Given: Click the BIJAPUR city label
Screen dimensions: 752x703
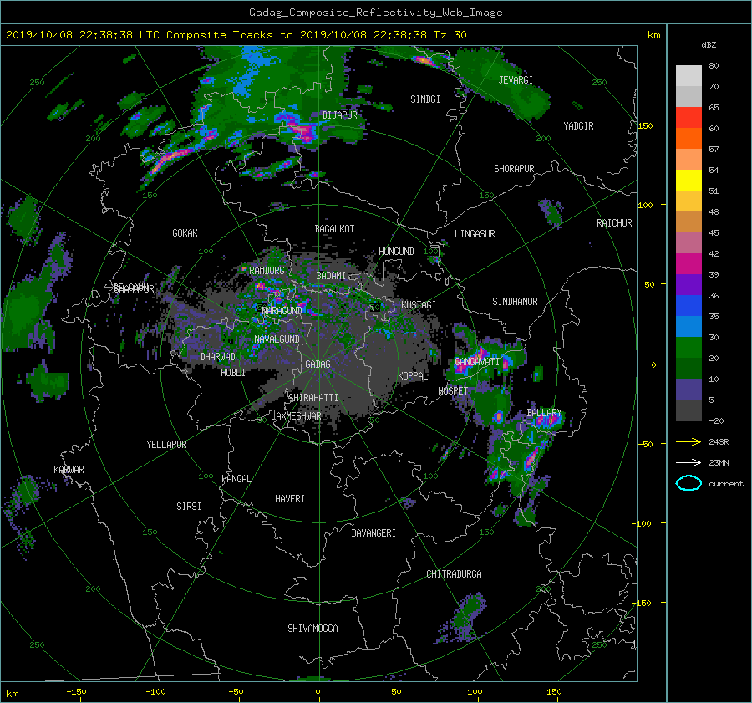Looking at the screenshot, I should [339, 115].
